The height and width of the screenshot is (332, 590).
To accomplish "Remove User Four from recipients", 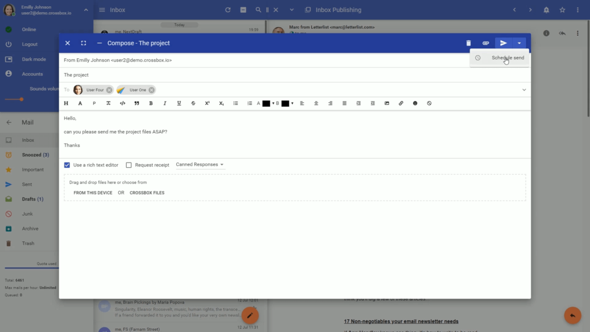I will click(x=109, y=90).
